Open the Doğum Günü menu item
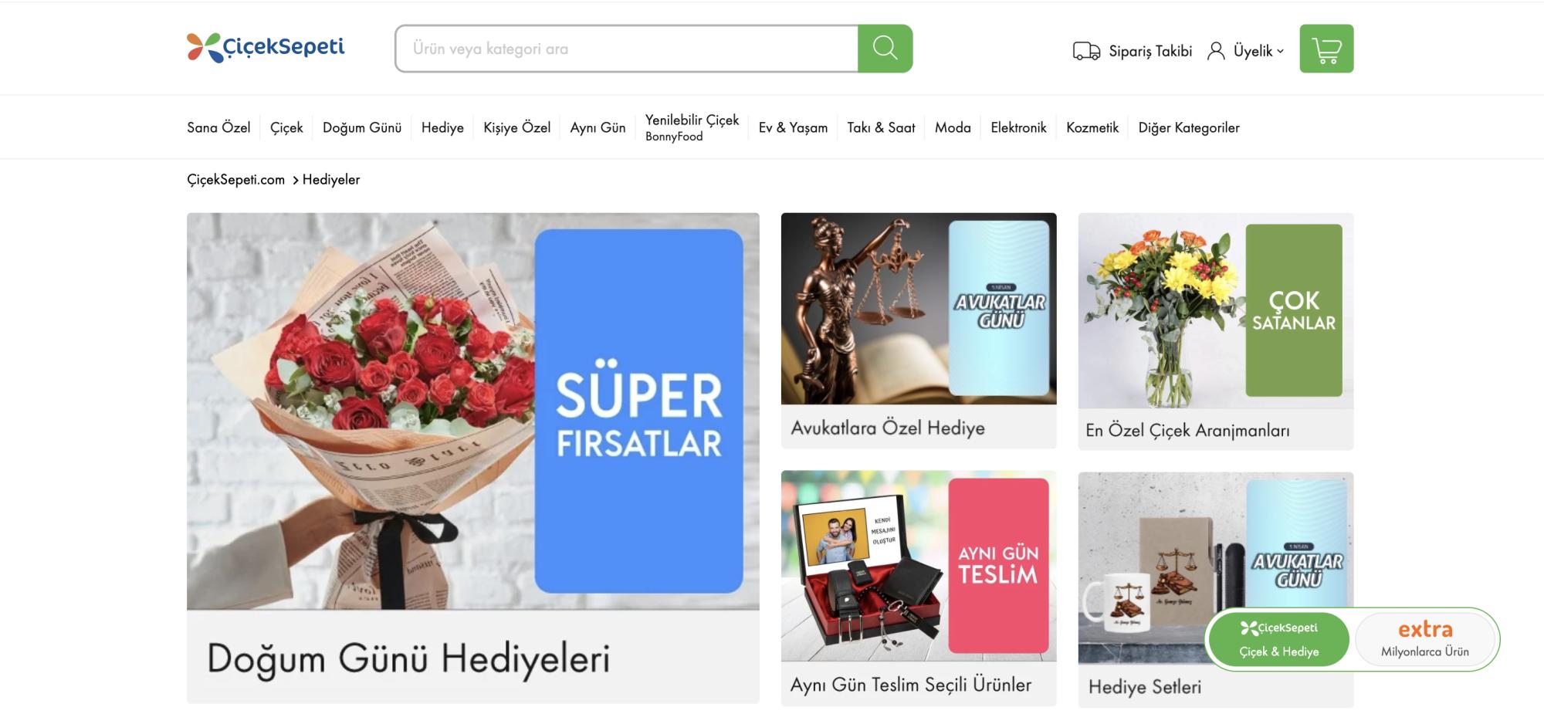This screenshot has width=1544, height=714. [362, 127]
